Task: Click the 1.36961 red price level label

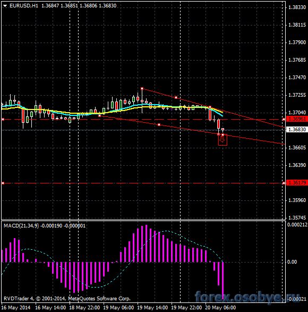Action: click(x=297, y=119)
